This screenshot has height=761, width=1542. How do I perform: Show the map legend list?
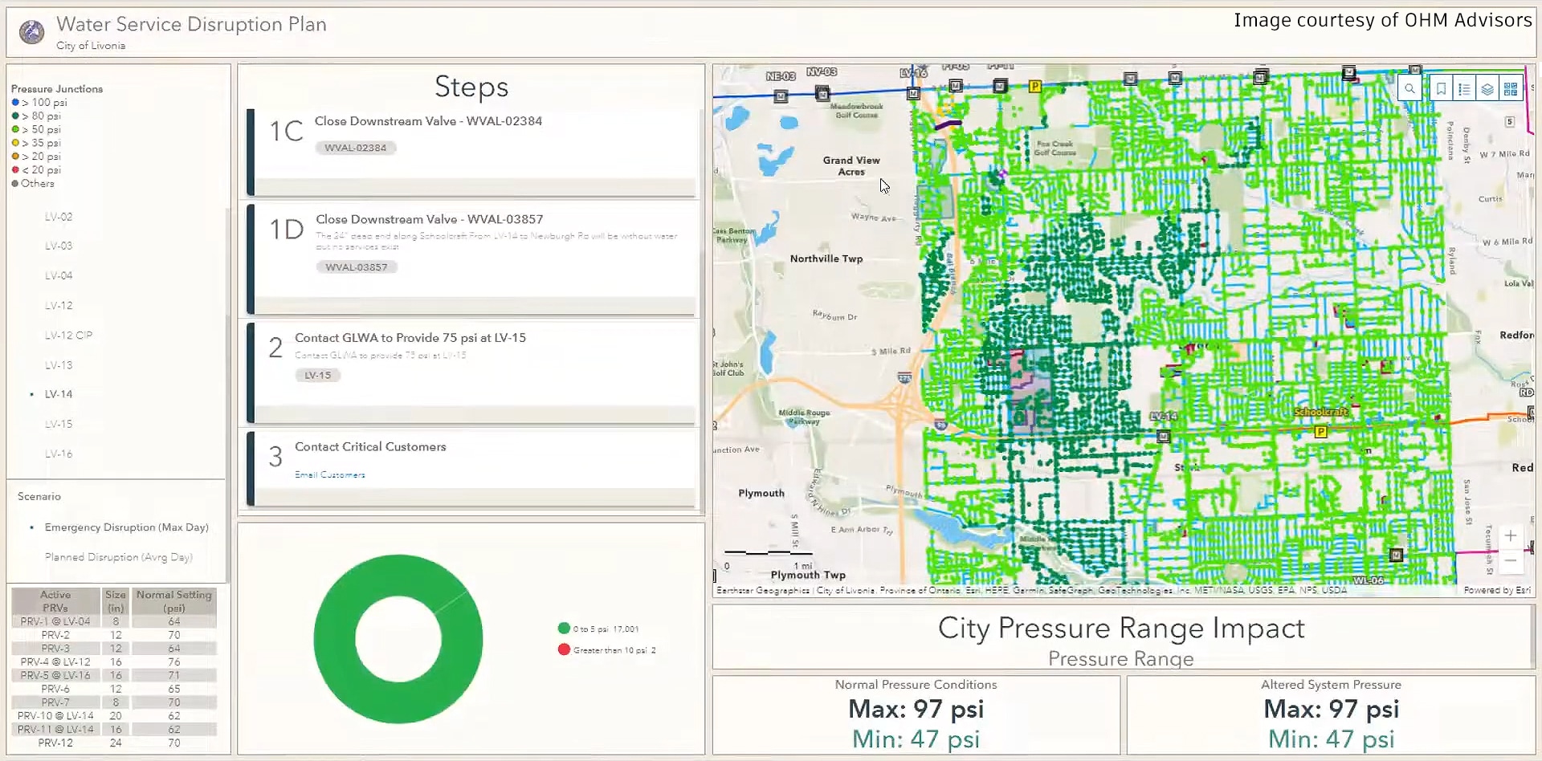pyautogui.click(x=1464, y=89)
